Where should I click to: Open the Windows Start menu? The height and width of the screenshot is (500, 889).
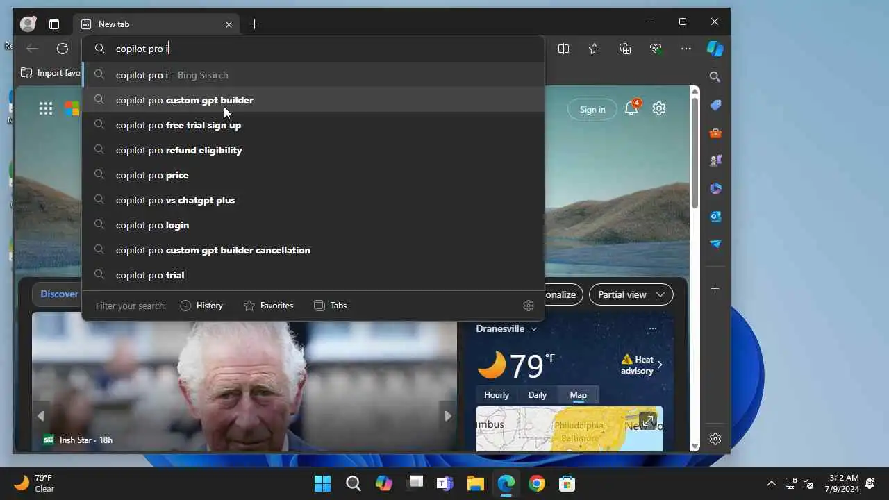(x=322, y=483)
